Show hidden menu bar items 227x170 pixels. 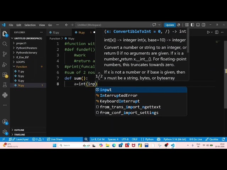pos(57,25)
